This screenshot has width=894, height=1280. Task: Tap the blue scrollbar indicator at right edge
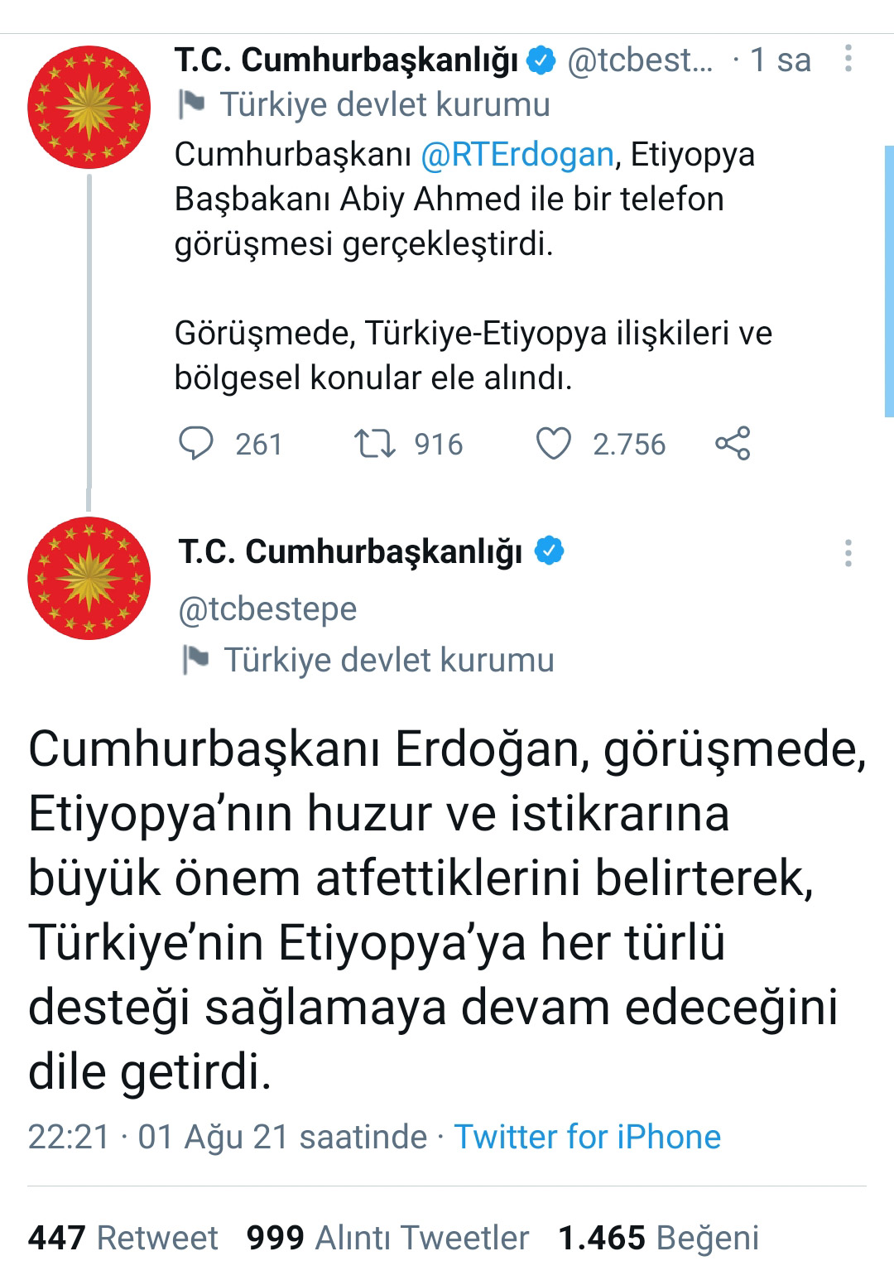[889, 282]
